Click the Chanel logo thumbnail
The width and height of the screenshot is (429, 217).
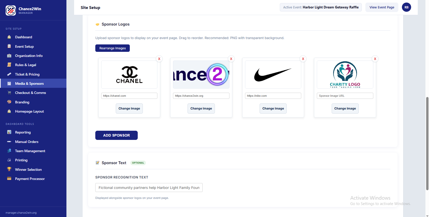129,75
